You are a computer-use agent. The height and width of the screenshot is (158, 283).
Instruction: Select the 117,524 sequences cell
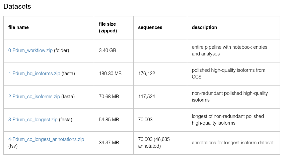pyautogui.click(x=146, y=97)
